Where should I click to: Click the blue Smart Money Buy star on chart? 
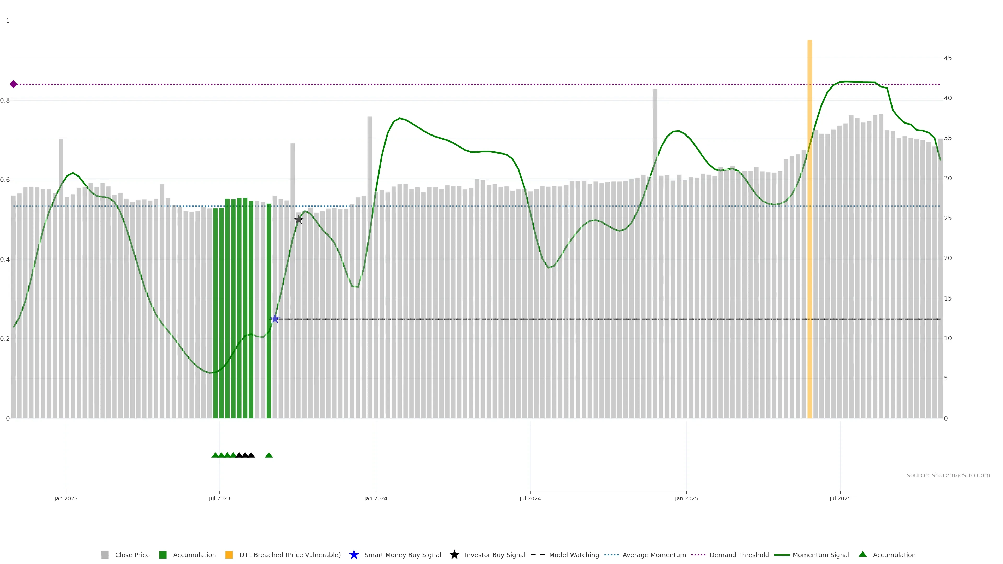[x=275, y=319]
